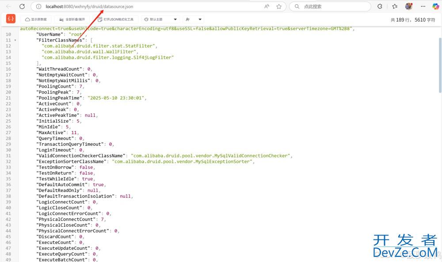Reload the page with the refresh icon
This screenshot has height=262, width=442.
point(22,7)
